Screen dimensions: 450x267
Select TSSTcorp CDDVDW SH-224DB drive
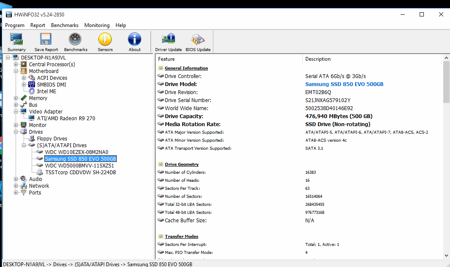pos(81,172)
